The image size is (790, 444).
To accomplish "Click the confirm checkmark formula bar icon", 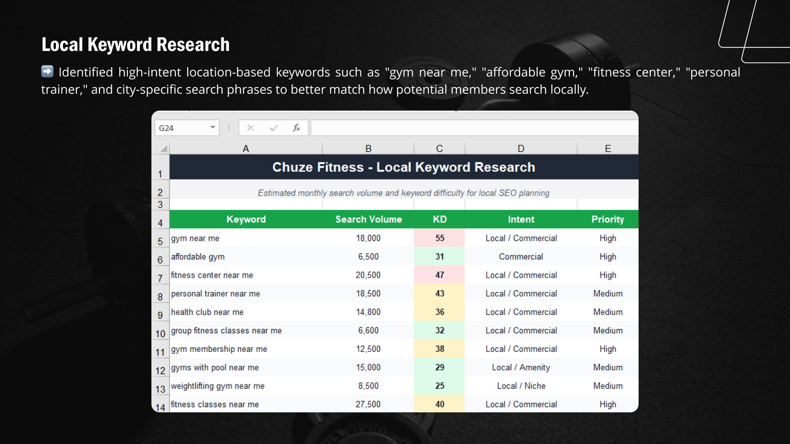I will (274, 128).
